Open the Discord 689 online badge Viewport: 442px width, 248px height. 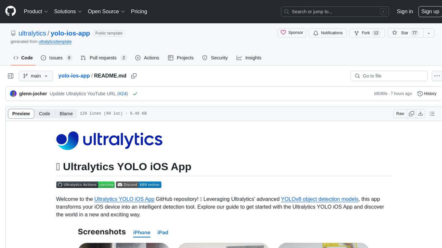138,185
